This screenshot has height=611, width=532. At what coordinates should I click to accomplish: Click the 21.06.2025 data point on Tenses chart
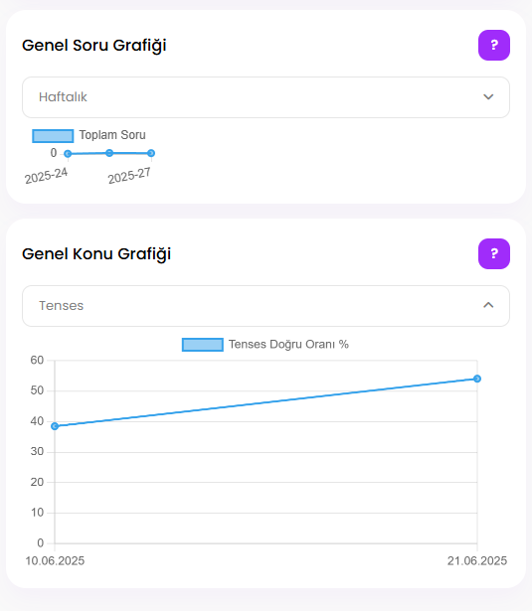(477, 379)
